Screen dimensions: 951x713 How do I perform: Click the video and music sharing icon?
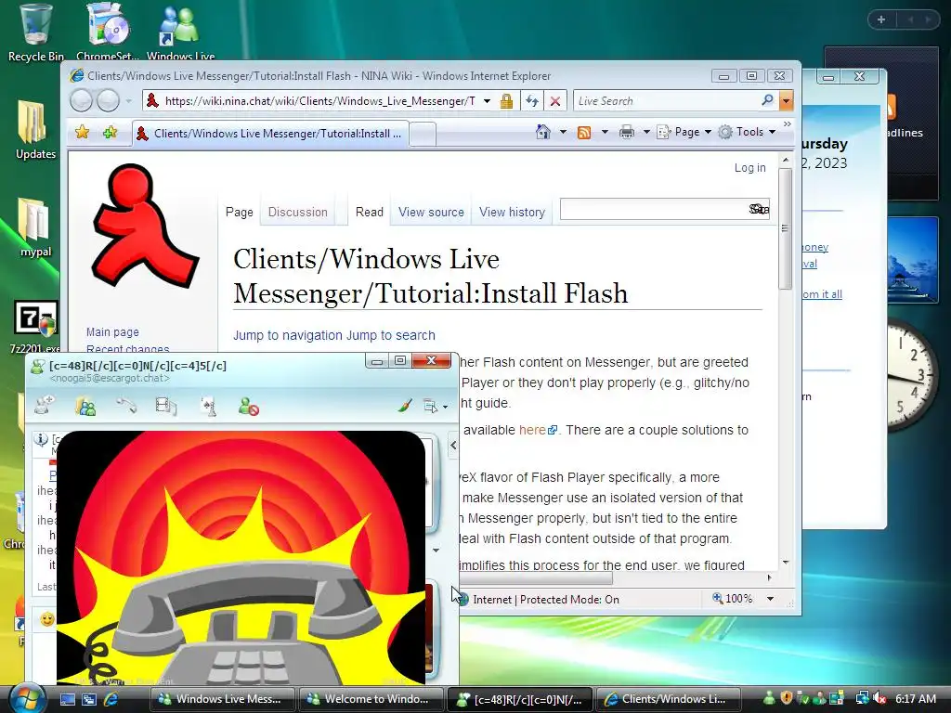166,406
